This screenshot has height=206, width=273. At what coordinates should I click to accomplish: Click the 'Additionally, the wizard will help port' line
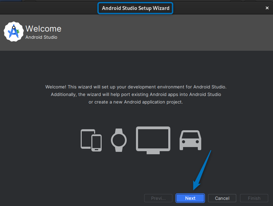click(x=136, y=94)
